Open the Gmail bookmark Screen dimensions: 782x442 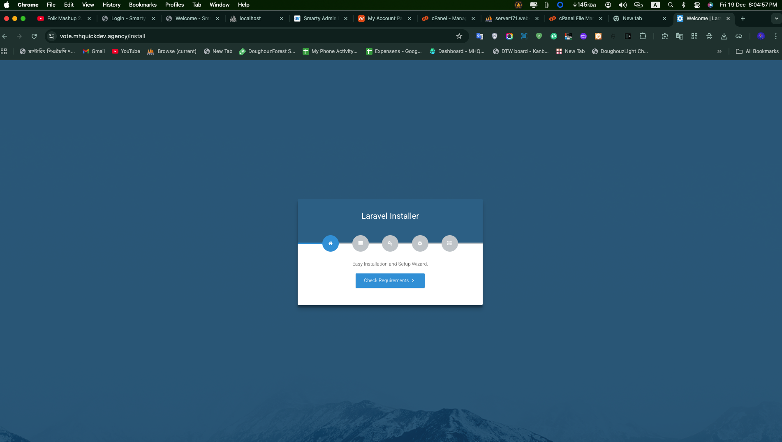(94, 51)
